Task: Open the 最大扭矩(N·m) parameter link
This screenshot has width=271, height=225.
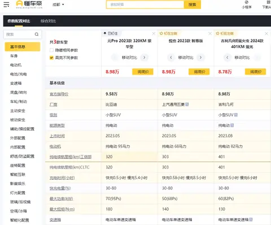Action: point(62,209)
